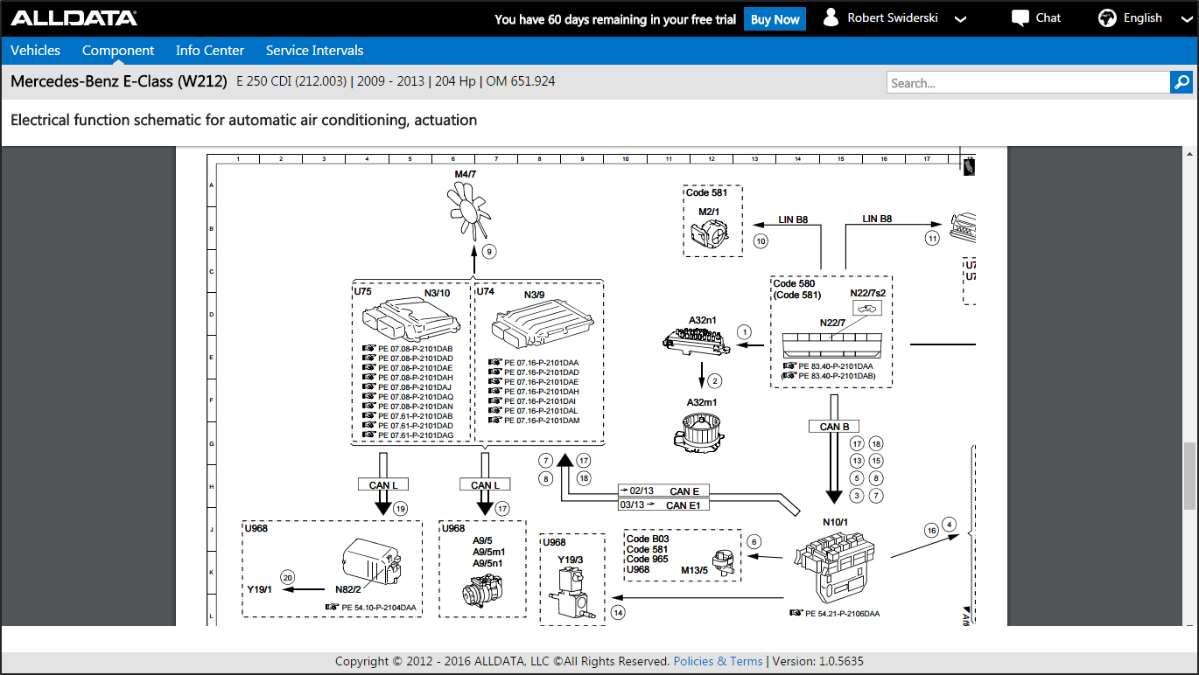Open link PE 83.40-P-2101DAB

pos(837,377)
